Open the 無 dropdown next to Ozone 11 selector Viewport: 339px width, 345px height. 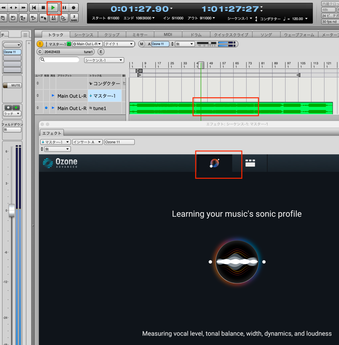185,44
